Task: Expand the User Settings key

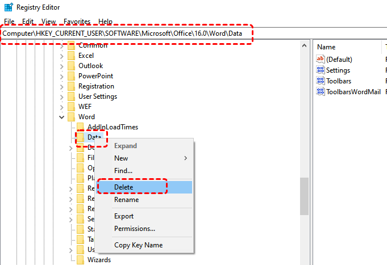Action: (61, 96)
